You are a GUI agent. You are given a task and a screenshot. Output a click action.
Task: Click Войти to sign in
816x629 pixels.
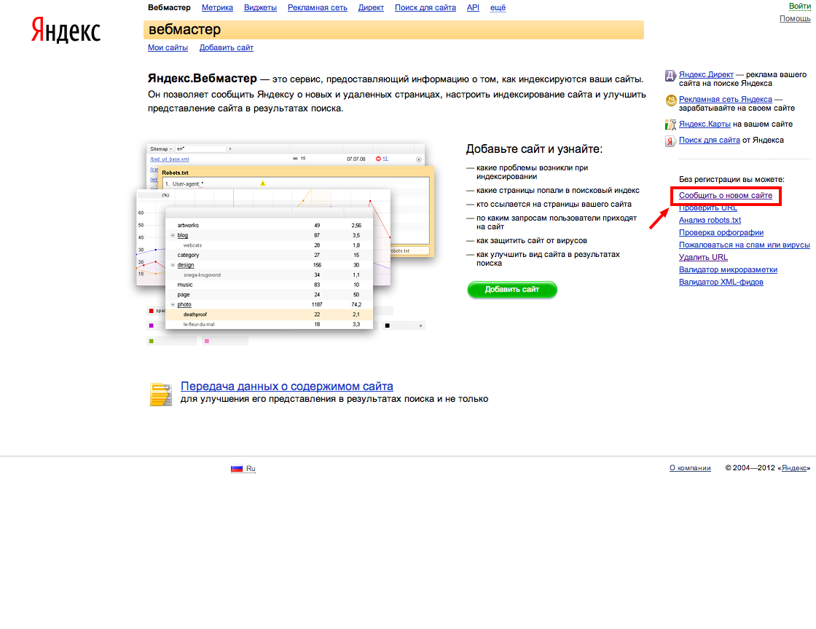(800, 7)
